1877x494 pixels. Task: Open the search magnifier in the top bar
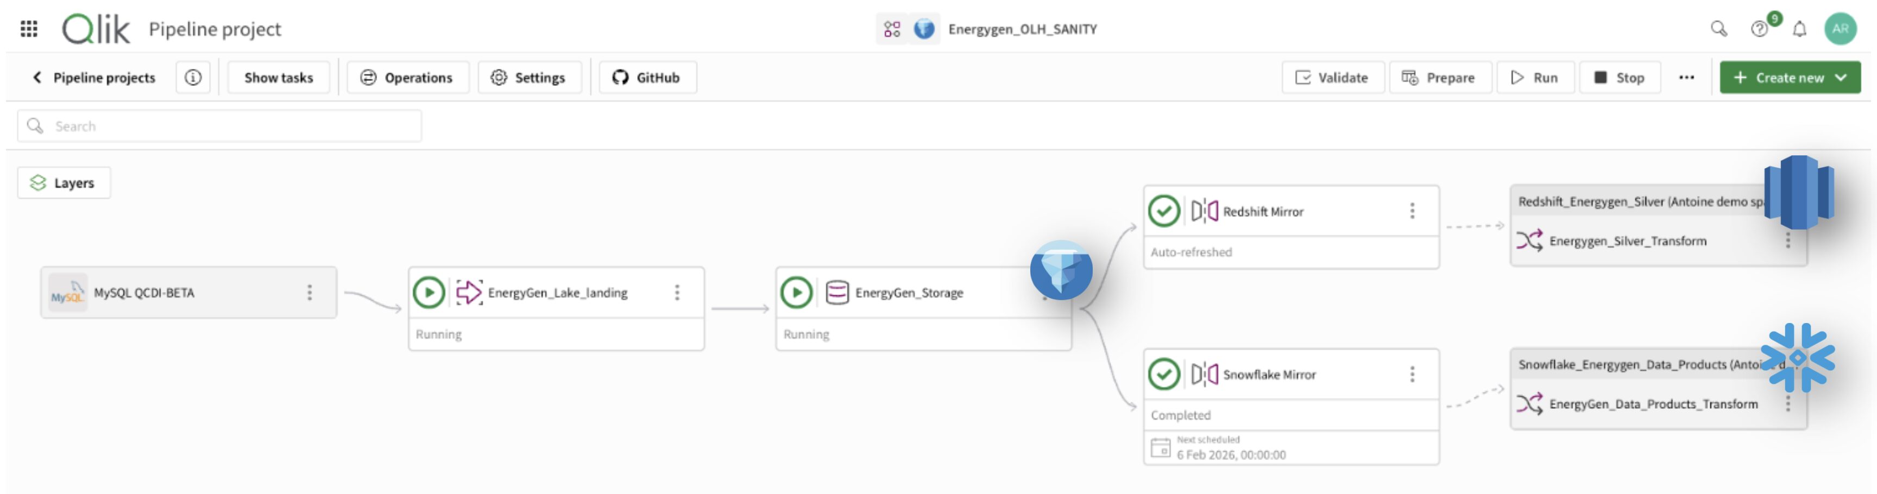point(1719,29)
